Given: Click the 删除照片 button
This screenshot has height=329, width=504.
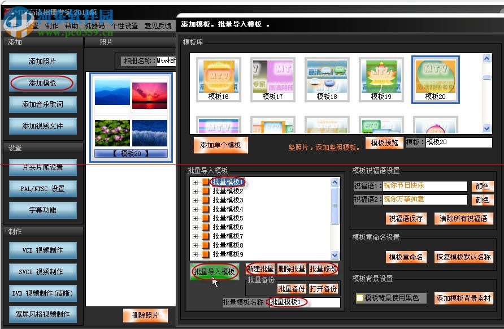Looking at the screenshot, I should pyautogui.click(x=145, y=315).
